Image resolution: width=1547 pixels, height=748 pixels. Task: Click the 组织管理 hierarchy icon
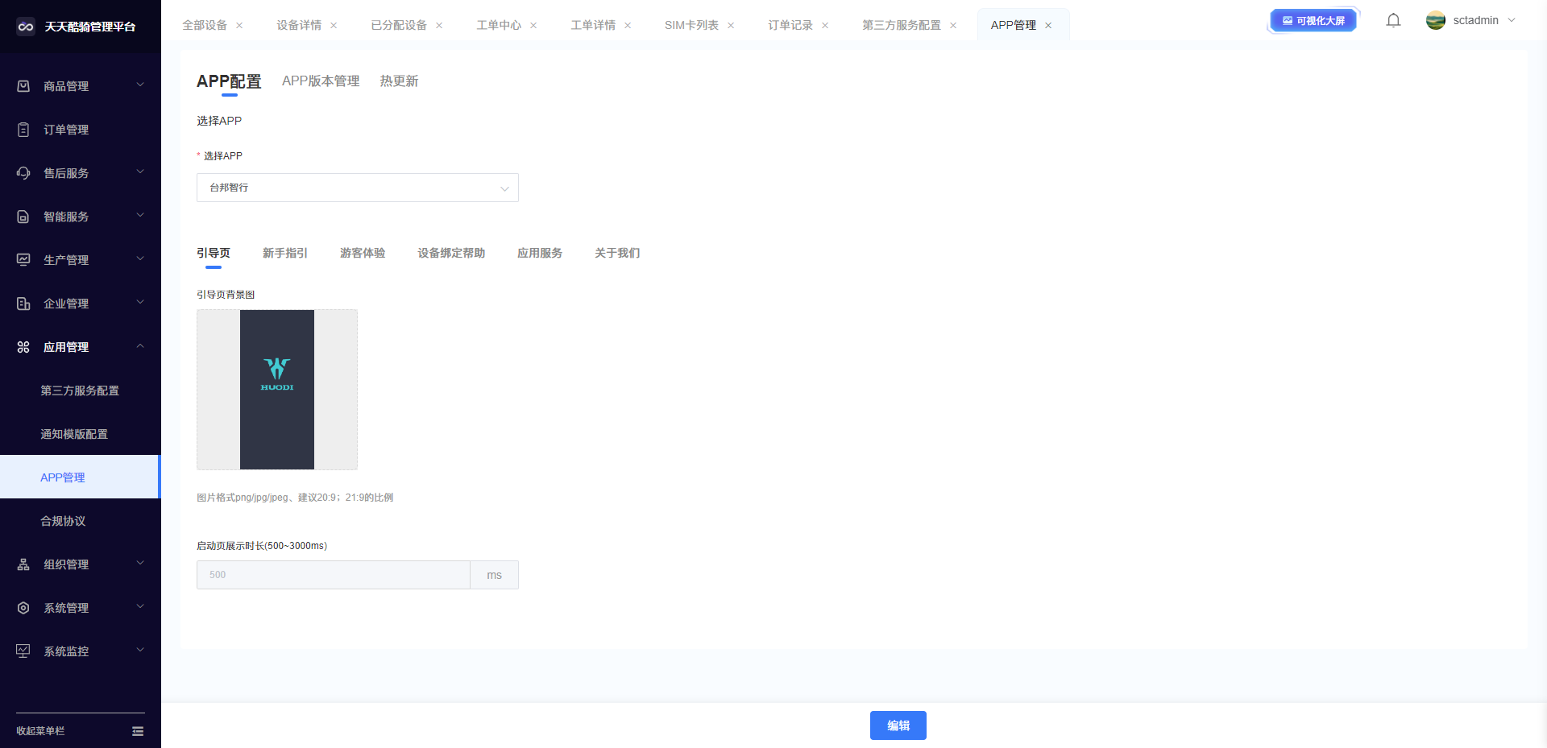(x=23, y=564)
